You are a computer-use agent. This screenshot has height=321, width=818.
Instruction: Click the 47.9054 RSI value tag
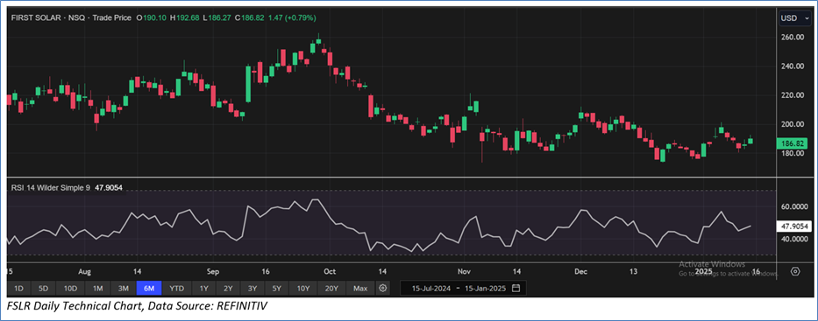click(794, 227)
